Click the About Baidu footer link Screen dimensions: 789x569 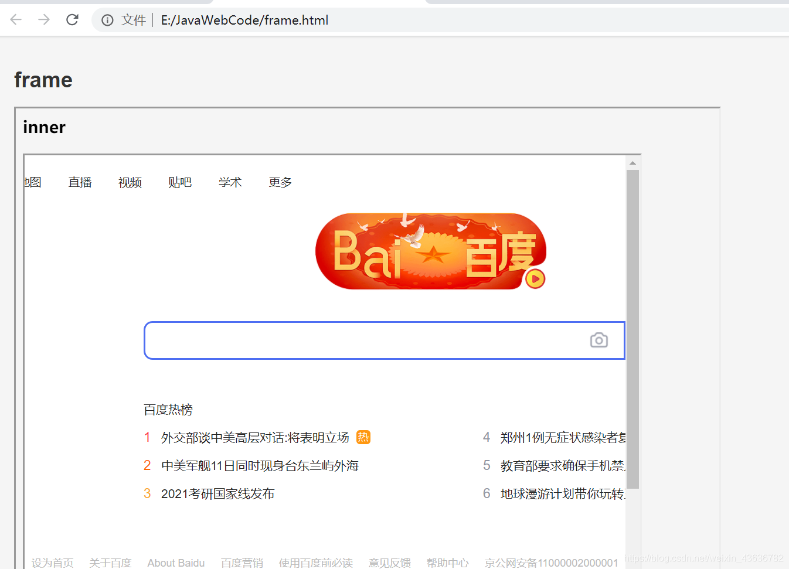(176, 563)
